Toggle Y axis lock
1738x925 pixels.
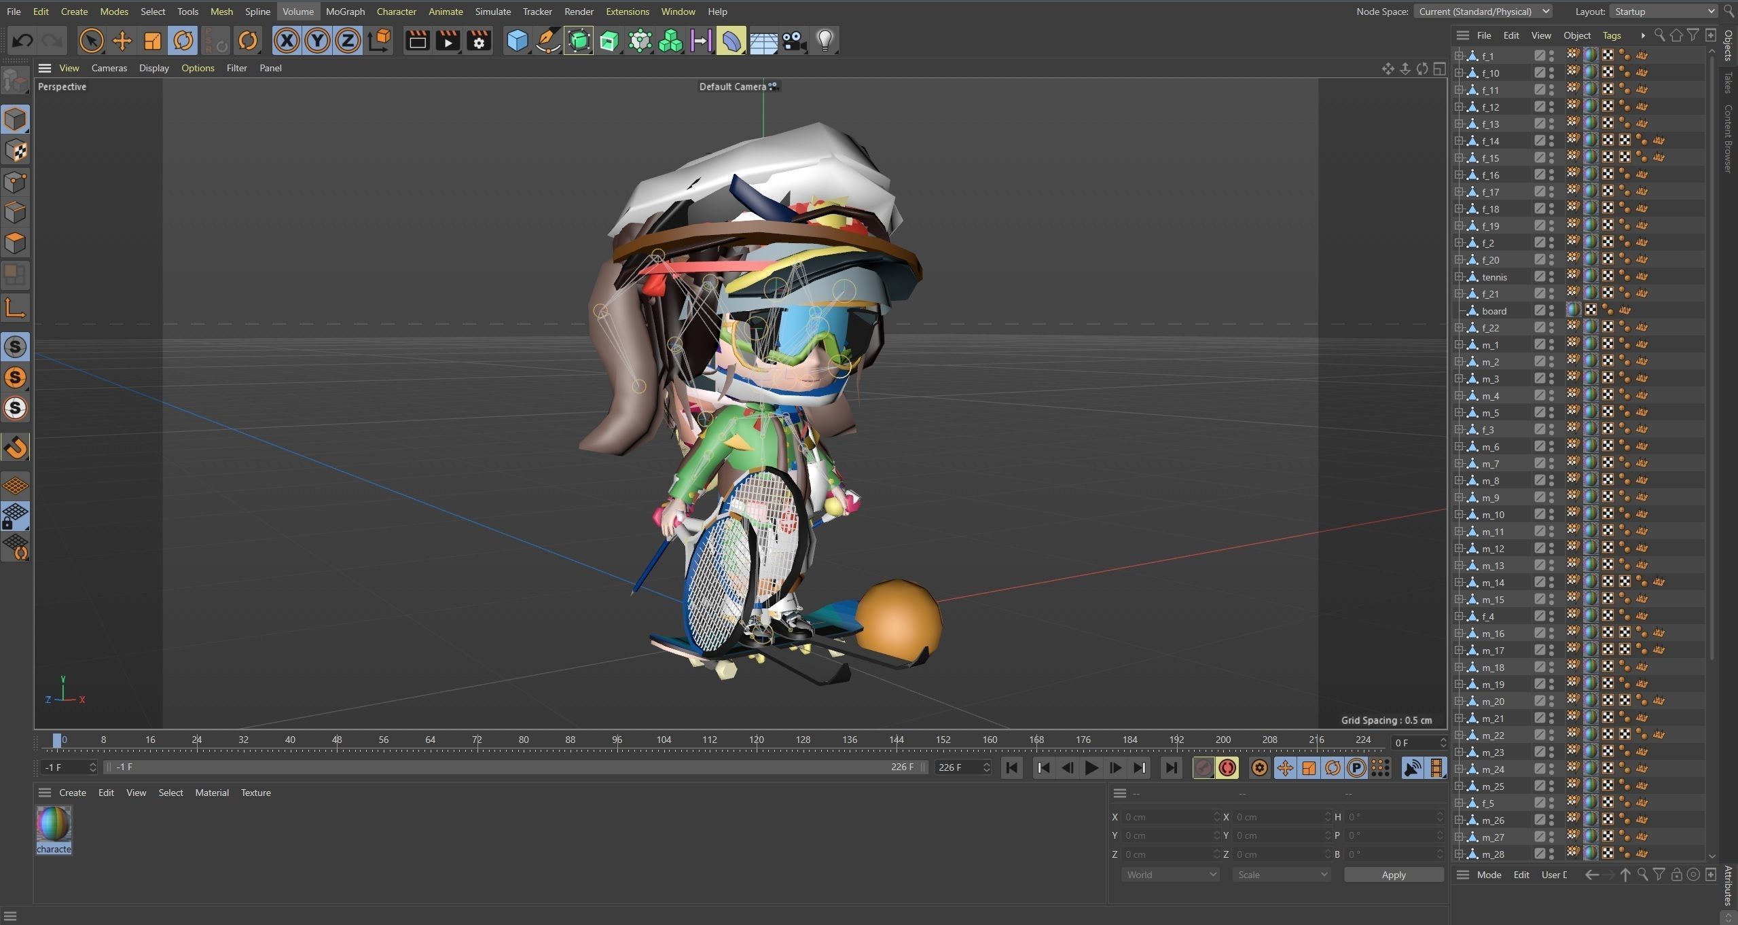[x=317, y=41]
